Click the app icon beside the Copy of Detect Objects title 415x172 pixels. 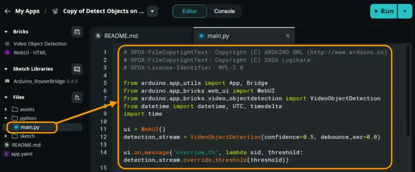55,11
